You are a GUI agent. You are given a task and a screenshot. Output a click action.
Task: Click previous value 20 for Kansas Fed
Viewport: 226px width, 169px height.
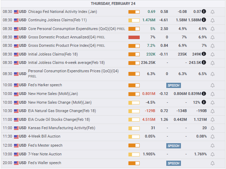[204, 128]
